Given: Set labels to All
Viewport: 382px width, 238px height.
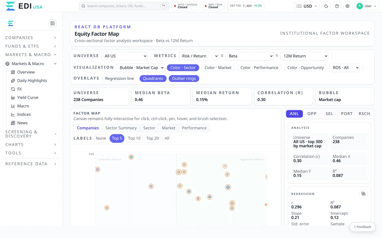Looking at the screenshot, I should pos(167,138).
